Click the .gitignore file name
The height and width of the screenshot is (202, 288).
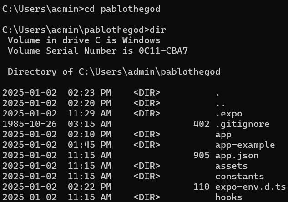coord(242,124)
